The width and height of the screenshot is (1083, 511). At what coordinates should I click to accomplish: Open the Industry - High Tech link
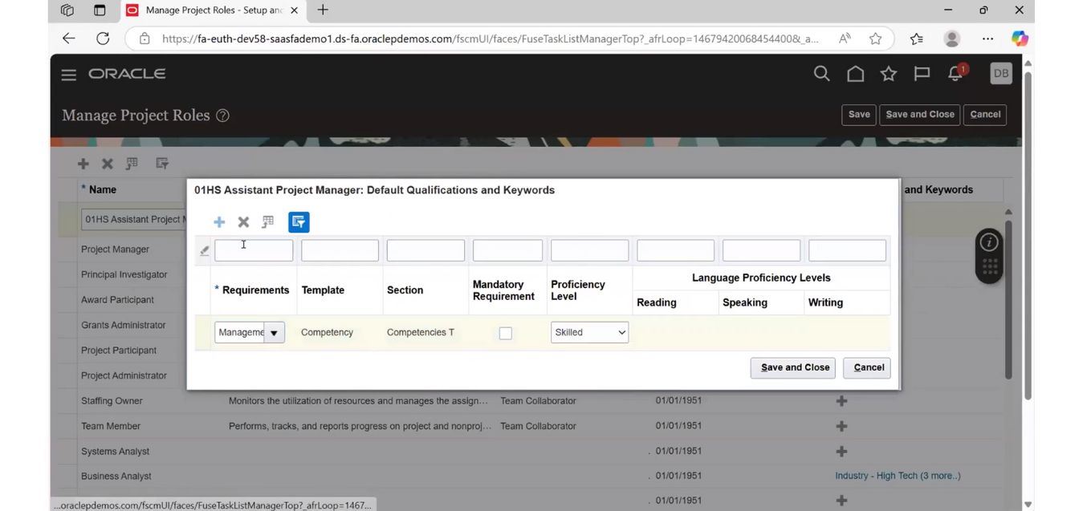pos(898,475)
